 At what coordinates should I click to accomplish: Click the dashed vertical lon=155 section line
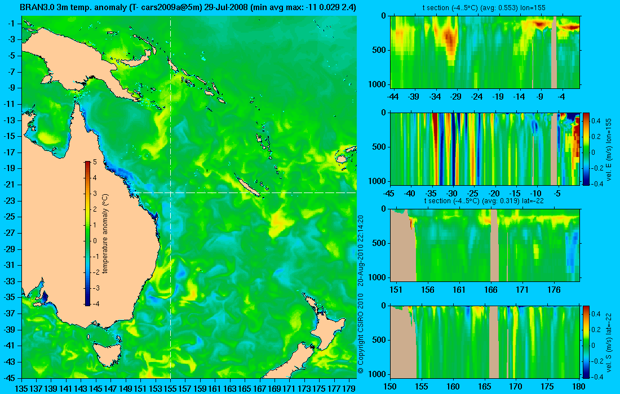(x=170, y=198)
